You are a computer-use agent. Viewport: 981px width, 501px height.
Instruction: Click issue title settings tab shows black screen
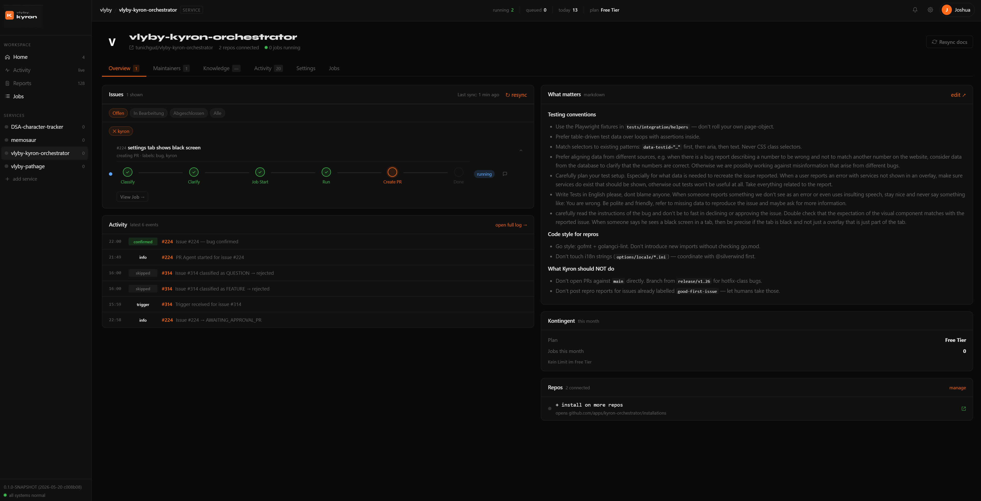[x=164, y=148]
